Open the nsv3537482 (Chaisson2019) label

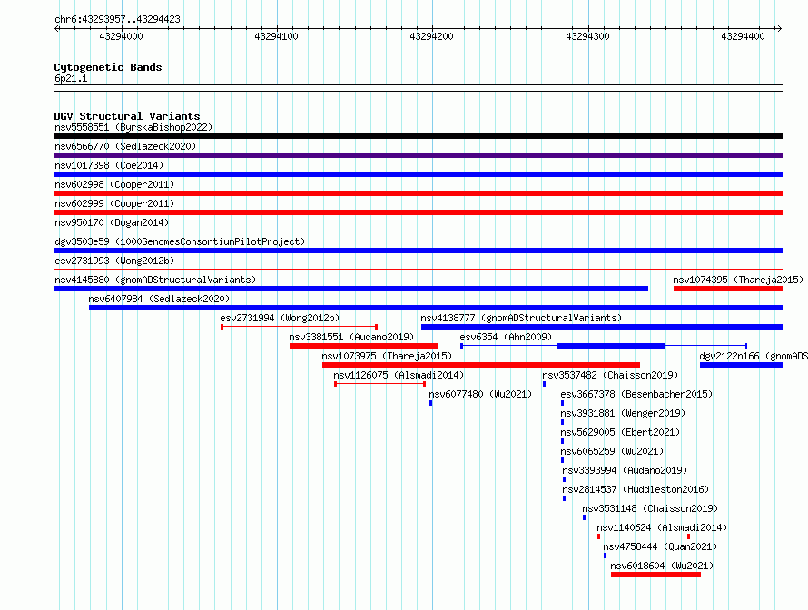(x=610, y=375)
